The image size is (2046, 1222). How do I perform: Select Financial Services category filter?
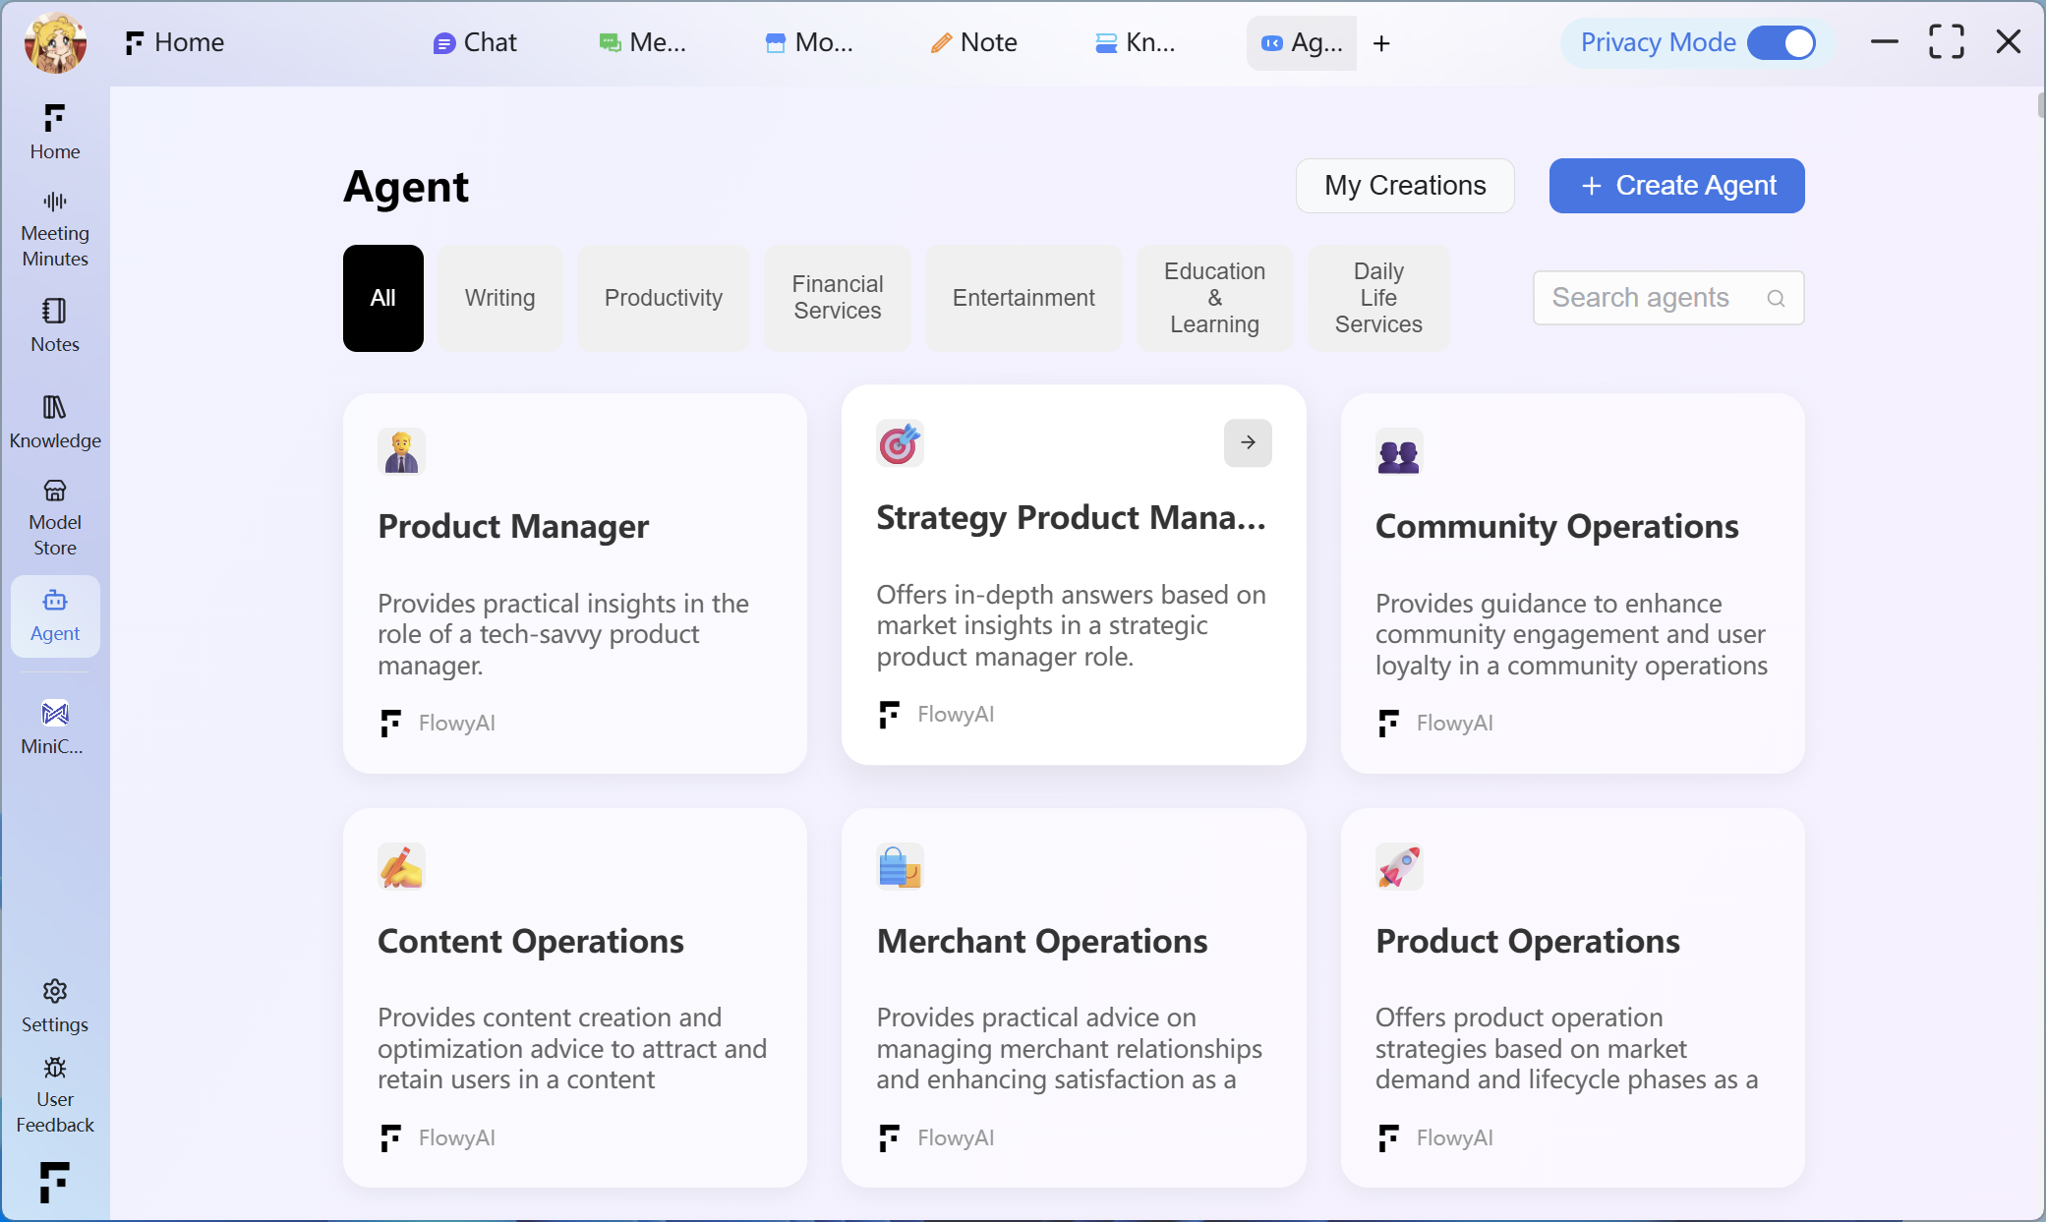pyautogui.click(x=838, y=298)
